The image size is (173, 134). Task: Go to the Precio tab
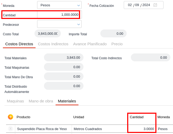117,44
